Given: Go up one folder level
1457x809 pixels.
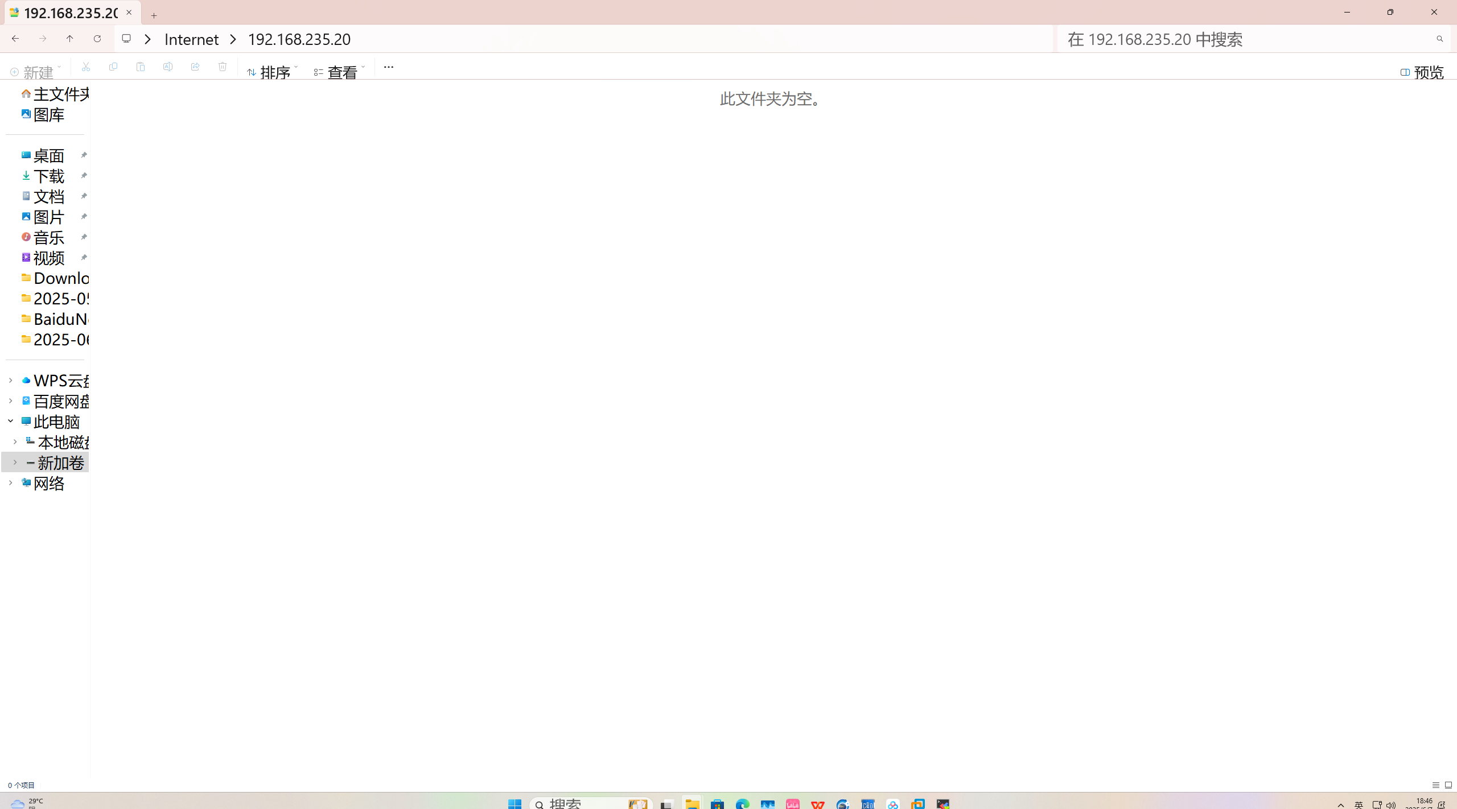Looking at the screenshot, I should pyautogui.click(x=70, y=39).
